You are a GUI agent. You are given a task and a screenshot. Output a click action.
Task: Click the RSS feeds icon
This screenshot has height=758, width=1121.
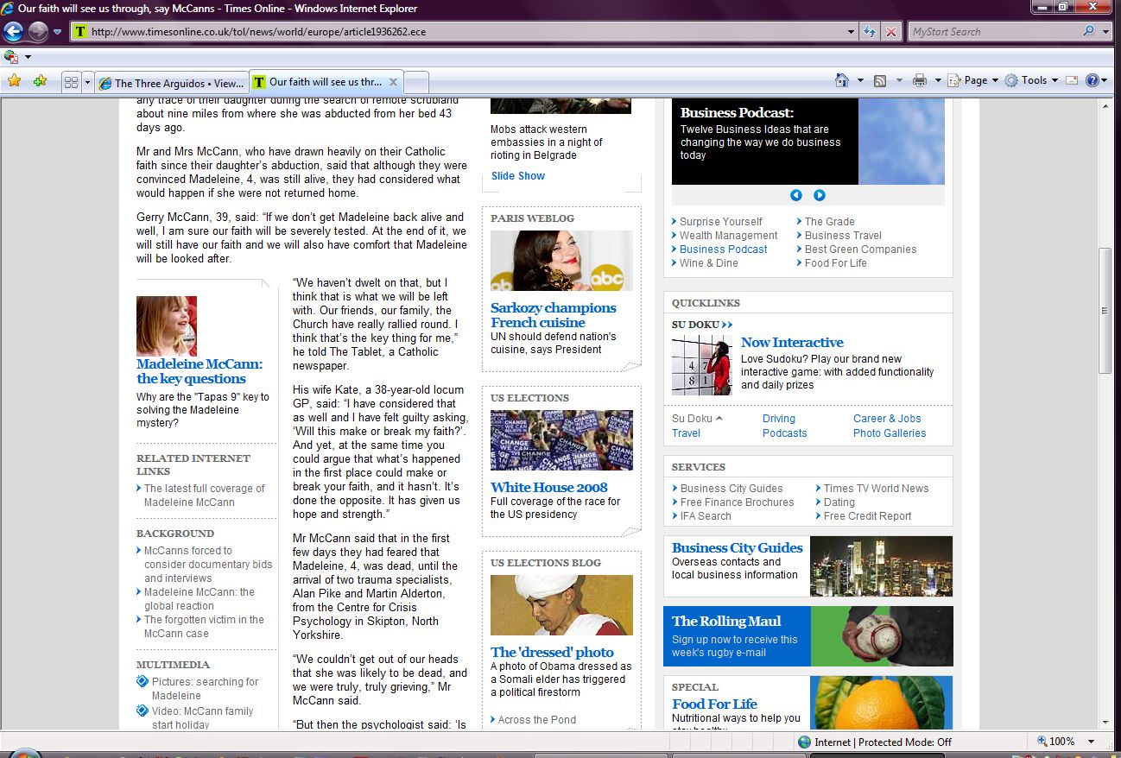[x=880, y=80]
